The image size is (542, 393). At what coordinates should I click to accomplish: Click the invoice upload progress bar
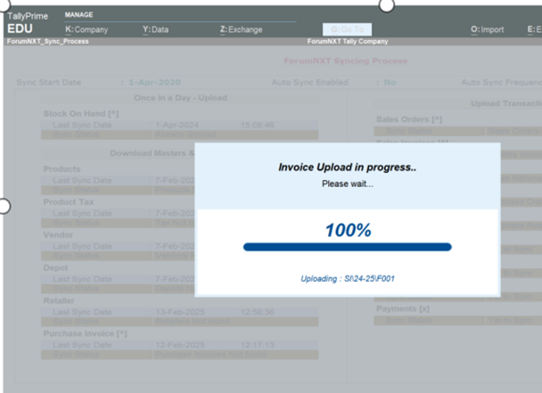pos(348,247)
